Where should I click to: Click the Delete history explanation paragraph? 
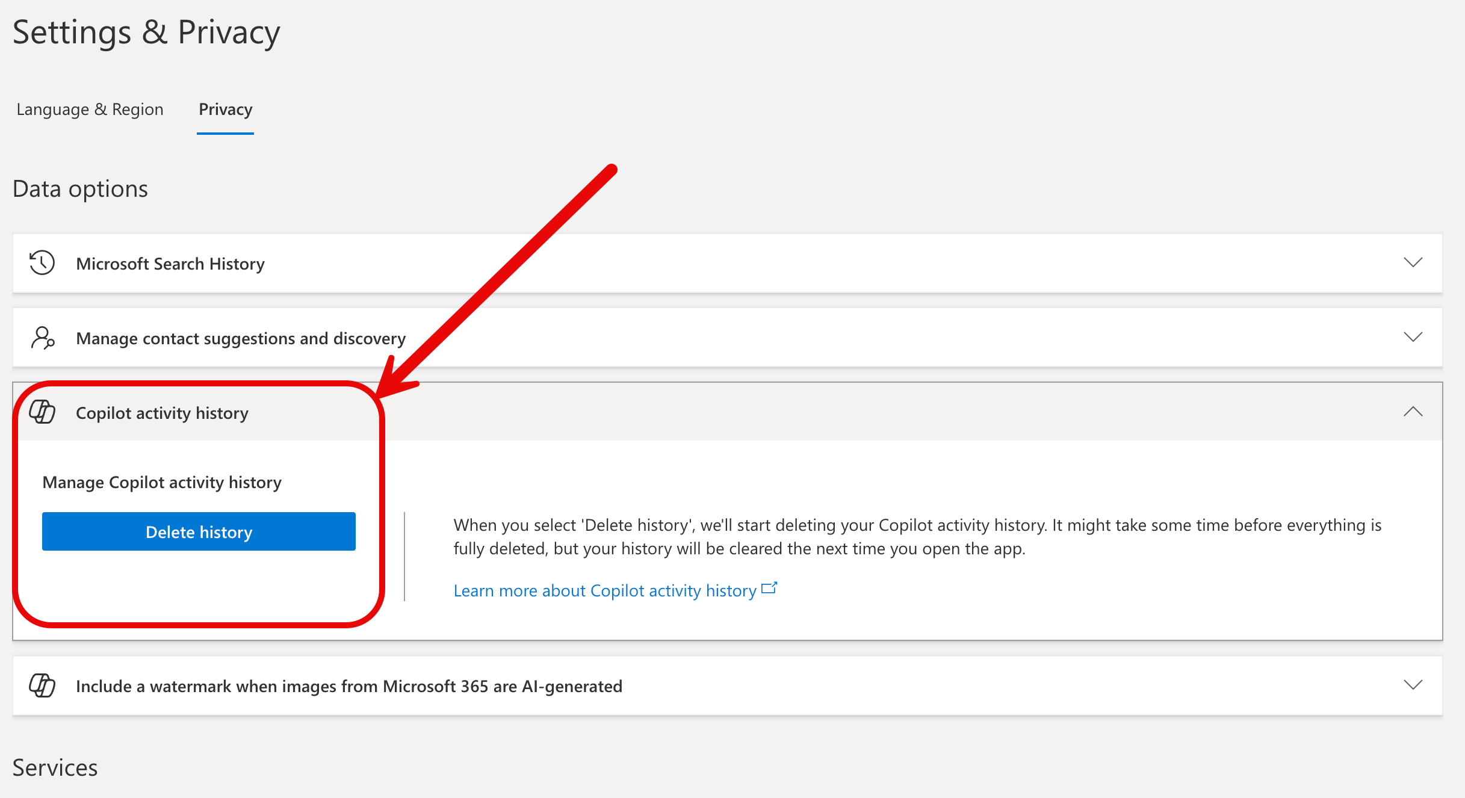coord(917,537)
